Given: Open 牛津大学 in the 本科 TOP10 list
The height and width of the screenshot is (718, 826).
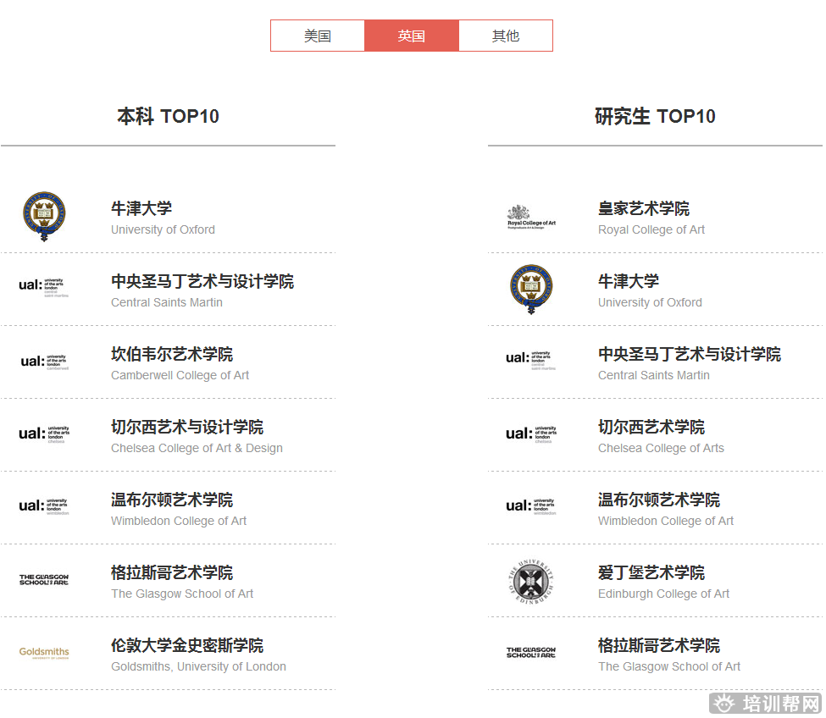Looking at the screenshot, I should 141,208.
